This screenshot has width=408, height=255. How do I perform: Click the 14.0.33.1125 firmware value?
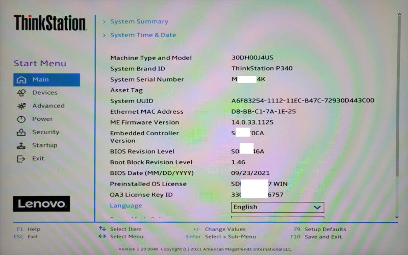point(252,122)
